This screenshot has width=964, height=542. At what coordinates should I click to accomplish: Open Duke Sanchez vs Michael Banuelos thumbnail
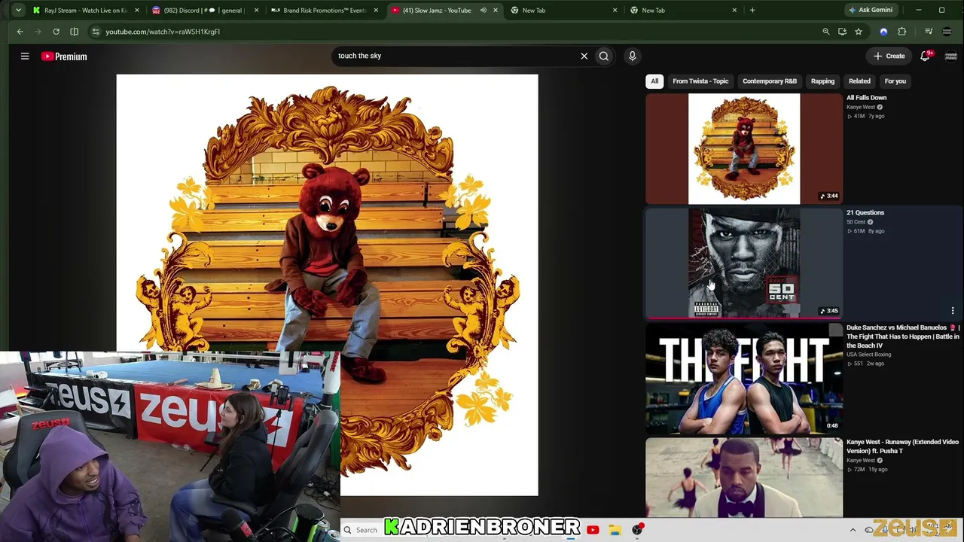click(744, 379)
